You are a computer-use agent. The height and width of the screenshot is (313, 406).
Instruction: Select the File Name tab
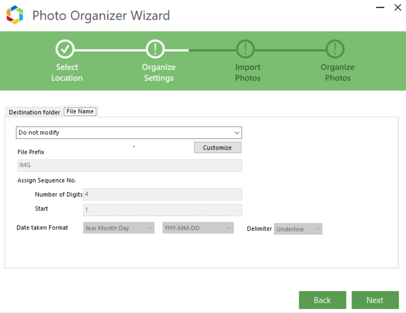(80, 112)
